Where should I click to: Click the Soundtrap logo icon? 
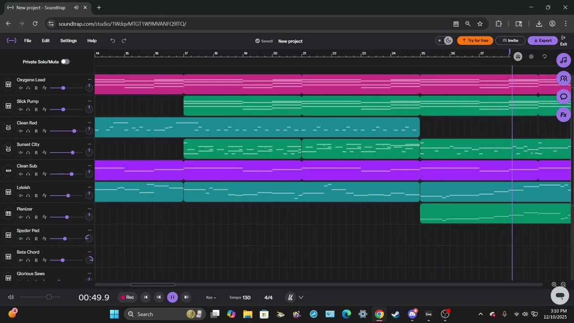(12, 41)
